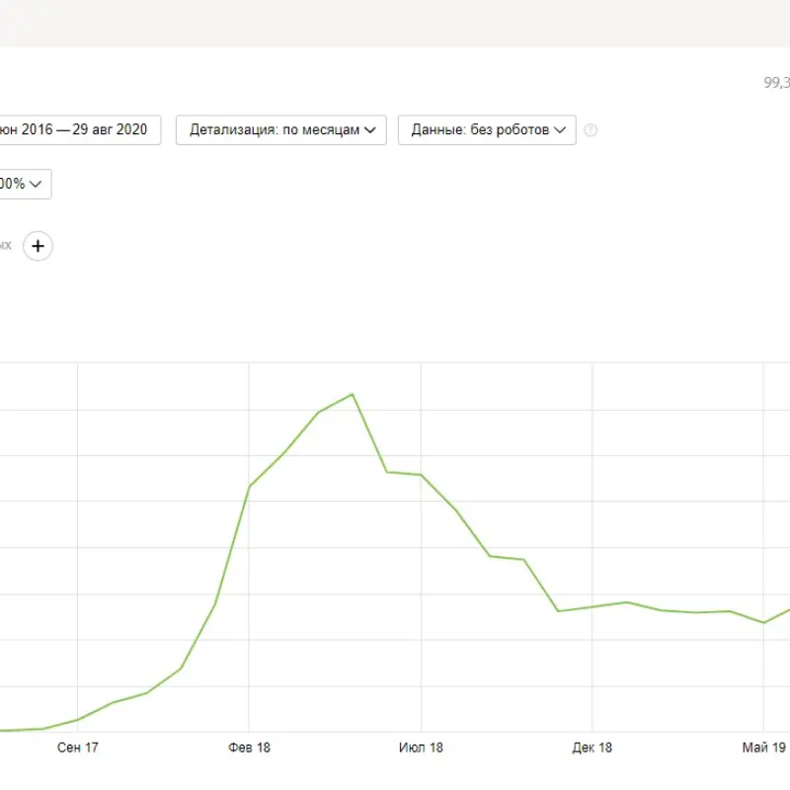Image resolution: width=790 pixels, height=790 pixels.
Task: Expand the 'Детализация: по месяцам' dropdown
Action: point(281,130)
